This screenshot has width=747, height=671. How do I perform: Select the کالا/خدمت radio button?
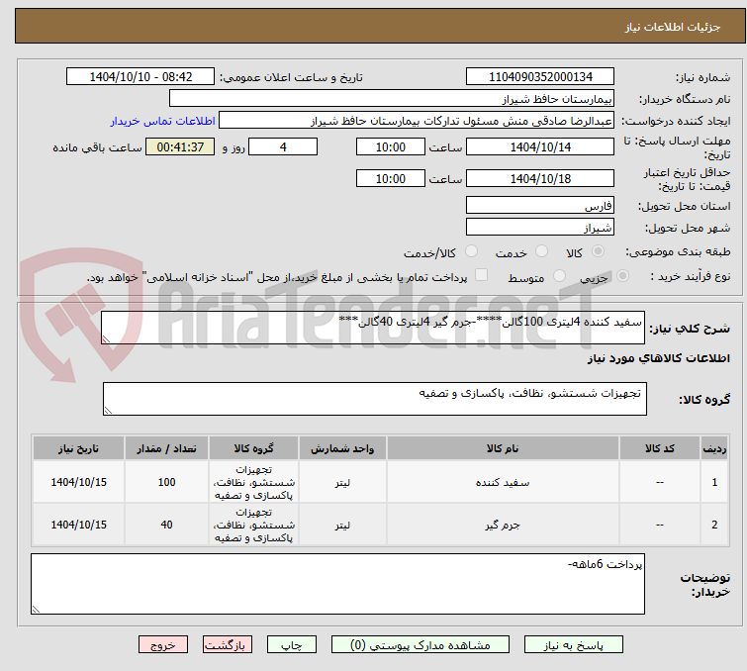pyautogui.click(x=471, y=251)
